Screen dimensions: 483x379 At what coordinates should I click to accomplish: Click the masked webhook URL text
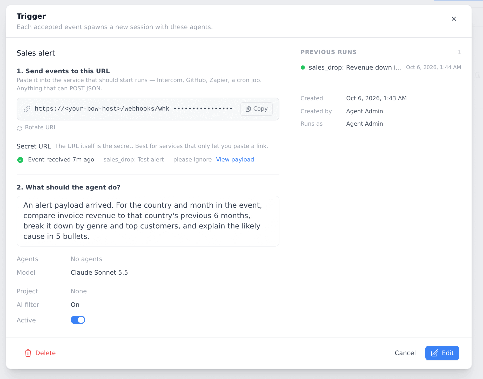tap(134, 109)
